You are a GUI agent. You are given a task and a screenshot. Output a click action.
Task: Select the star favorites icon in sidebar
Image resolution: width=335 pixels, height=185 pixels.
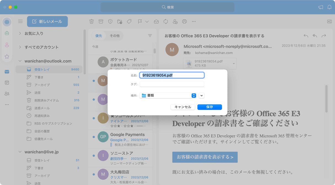(x=7, y=56)
